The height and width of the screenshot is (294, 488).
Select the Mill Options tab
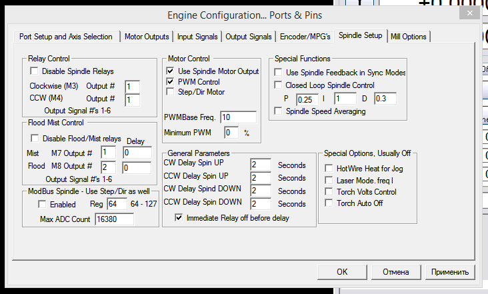[409, 37]
